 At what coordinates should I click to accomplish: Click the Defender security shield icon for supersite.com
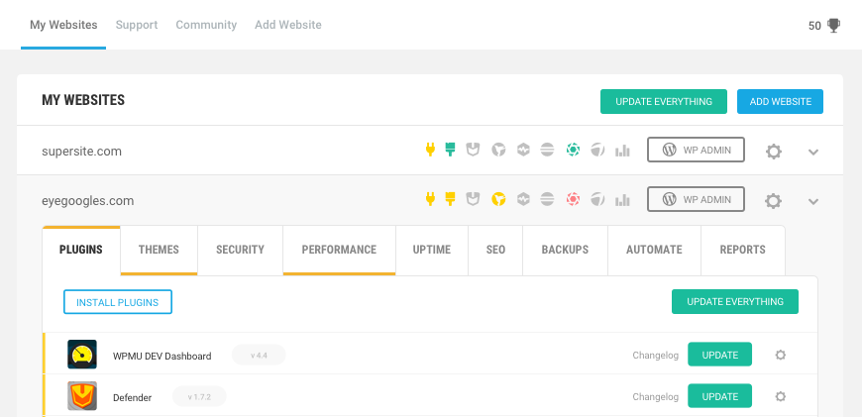[473, 150]
